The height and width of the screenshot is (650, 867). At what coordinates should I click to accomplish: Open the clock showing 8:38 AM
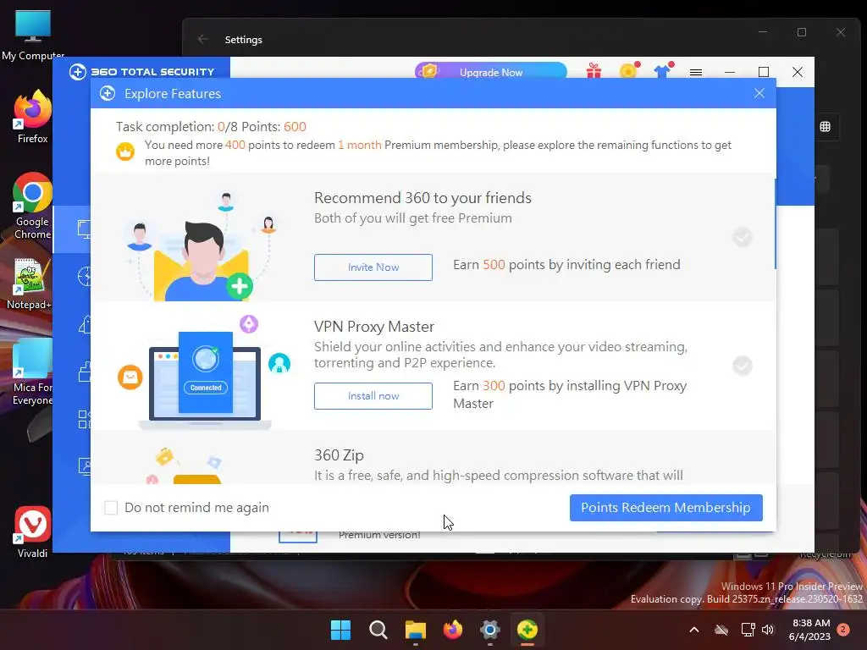point(810,630)
